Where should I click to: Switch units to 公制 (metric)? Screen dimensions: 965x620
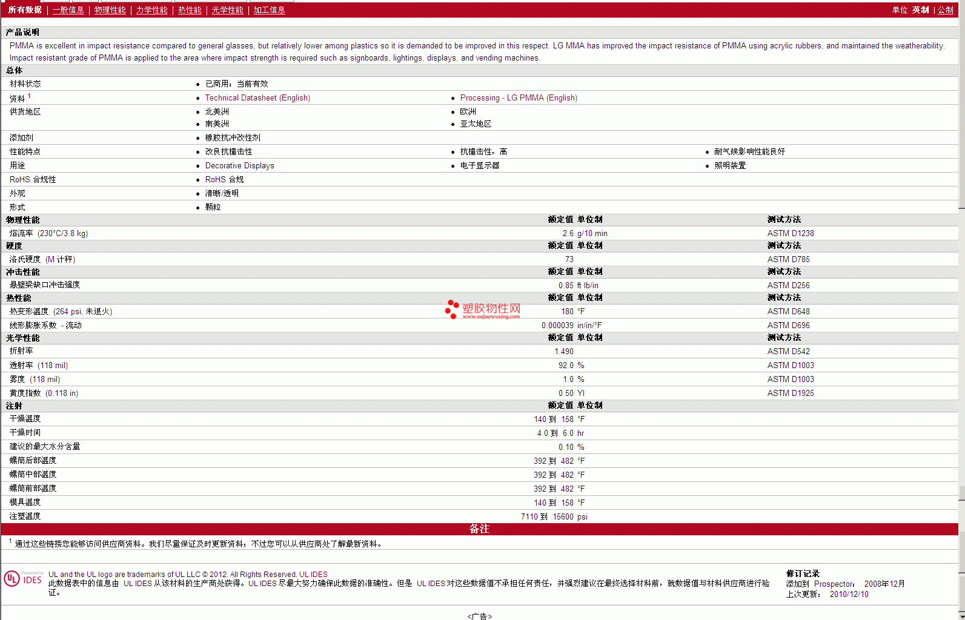pos(946,10)
